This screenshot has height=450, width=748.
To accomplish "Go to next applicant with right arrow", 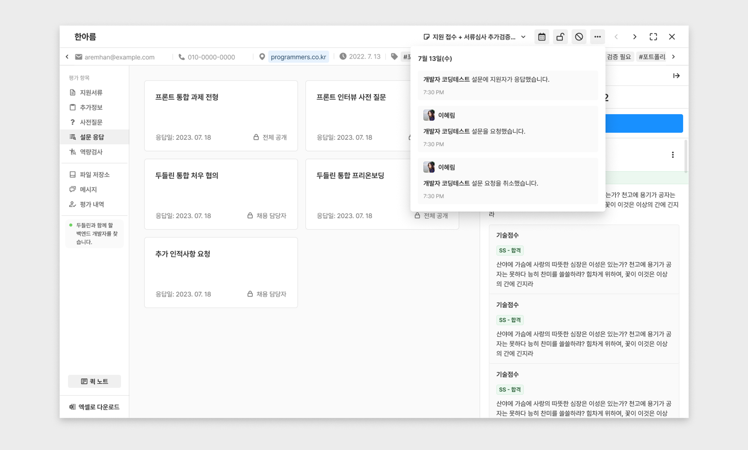I will coord(635,37).
